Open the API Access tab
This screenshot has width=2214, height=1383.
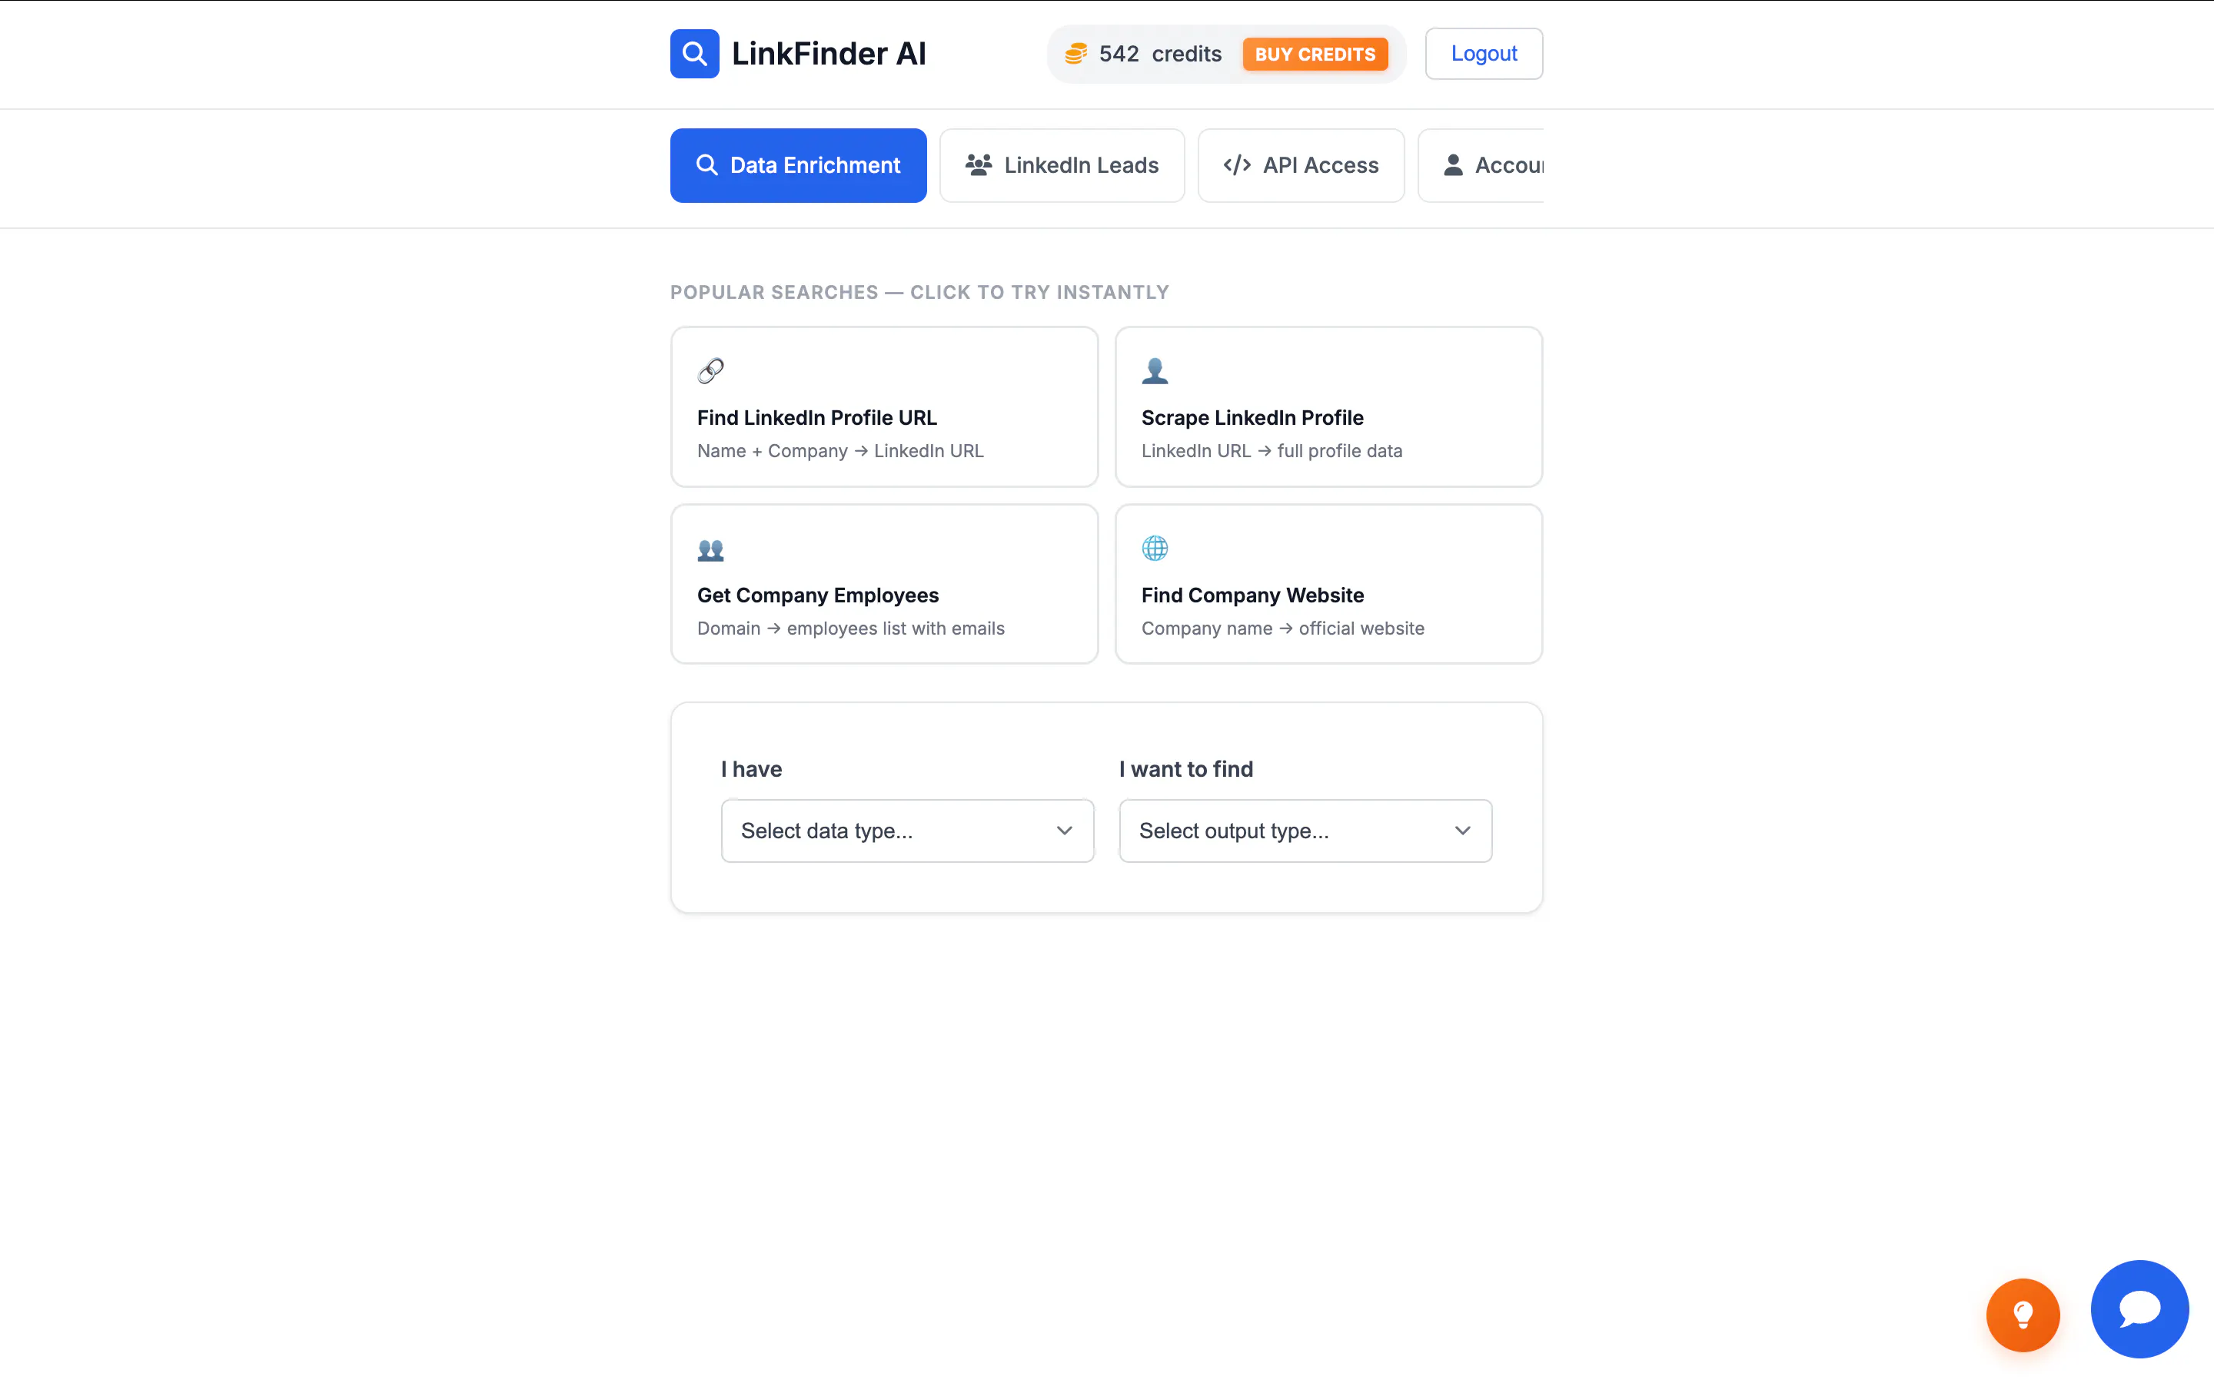tap(1301, 165)
